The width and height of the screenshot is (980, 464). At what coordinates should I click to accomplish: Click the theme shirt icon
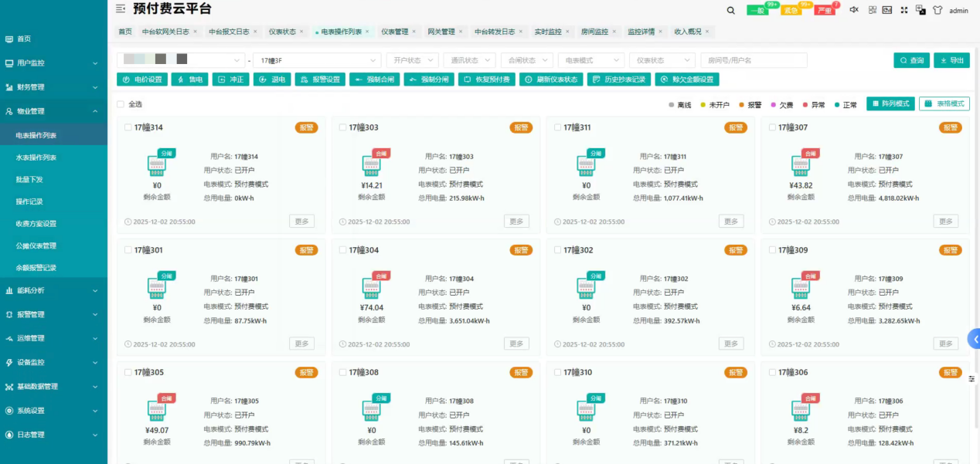tap(937, 10)
